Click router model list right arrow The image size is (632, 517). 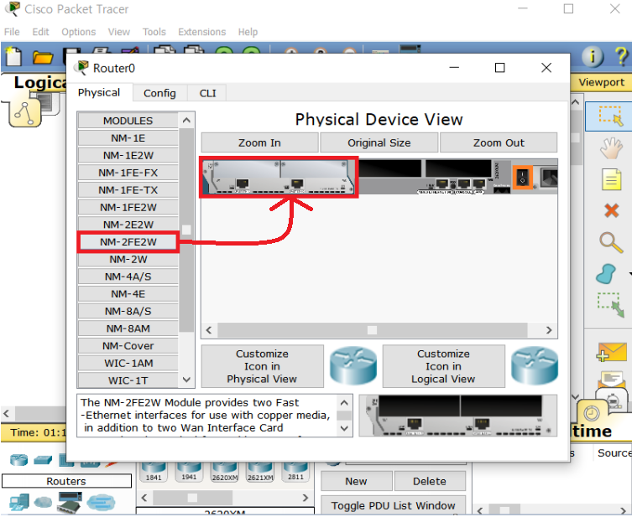coord(306,498)
